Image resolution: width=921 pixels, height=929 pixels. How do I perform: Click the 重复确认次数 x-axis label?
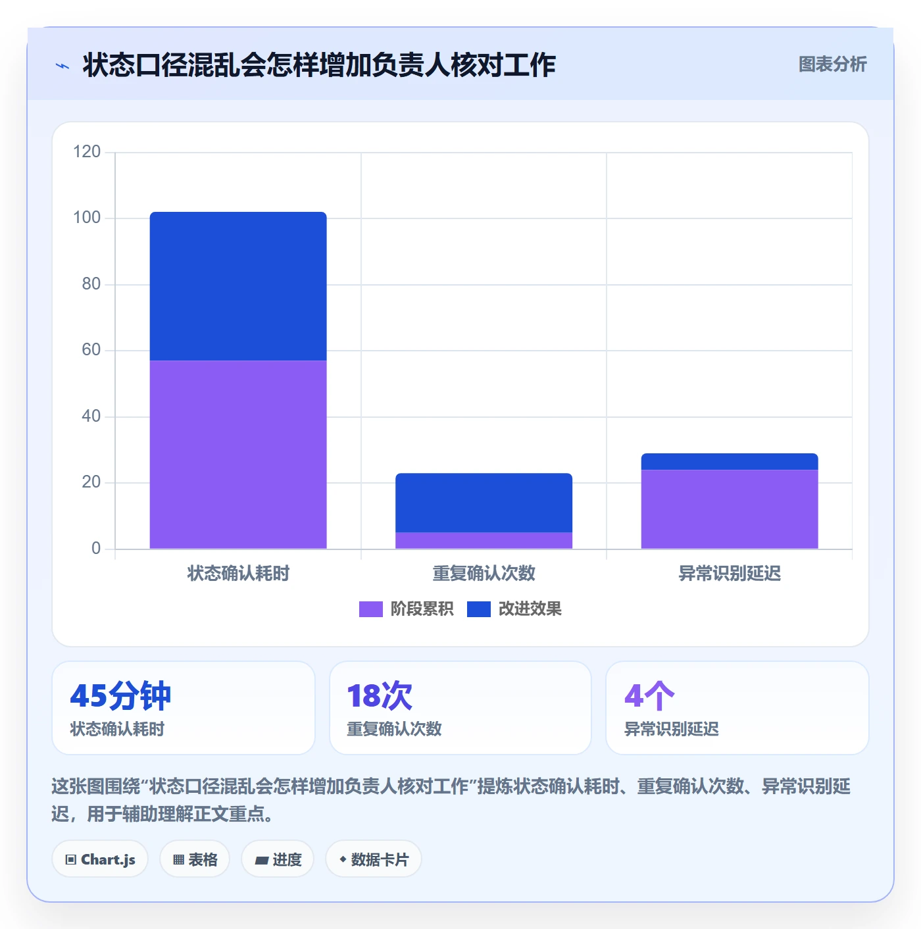coord(484,574)
